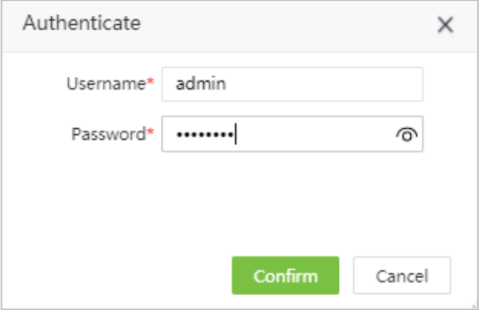Click the Cancel button
479x310 pixels.
tap(402, 276)
